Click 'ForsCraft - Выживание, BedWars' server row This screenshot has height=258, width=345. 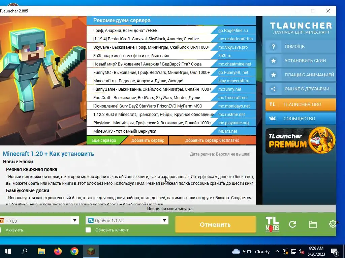(171, 98)
